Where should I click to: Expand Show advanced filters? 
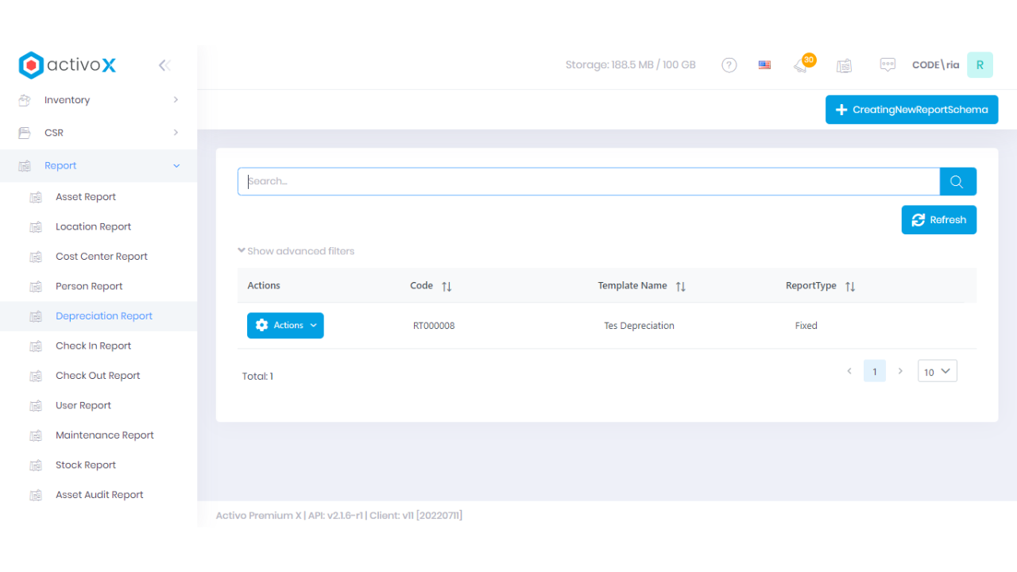(296, 251)
